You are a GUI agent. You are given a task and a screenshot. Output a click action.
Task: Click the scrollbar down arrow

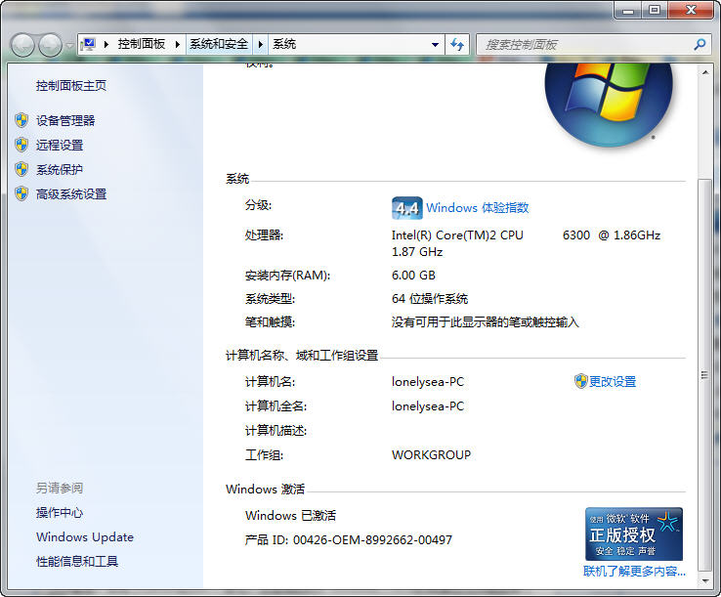point(705,580)
